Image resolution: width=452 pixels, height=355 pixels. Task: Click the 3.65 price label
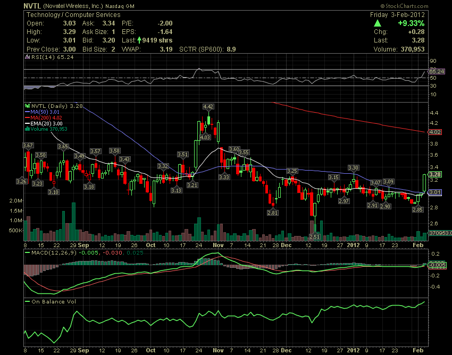[63, 146]
